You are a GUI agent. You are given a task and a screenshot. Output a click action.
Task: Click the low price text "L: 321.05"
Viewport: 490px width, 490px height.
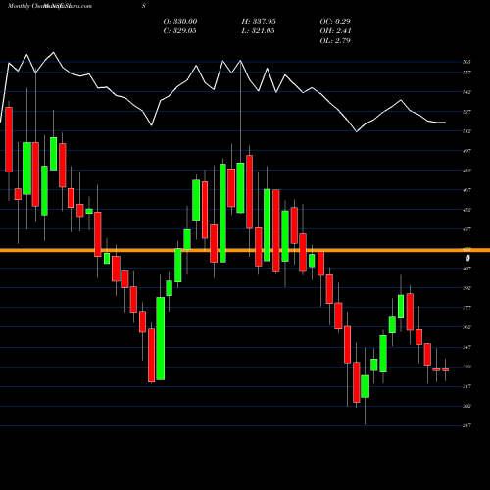click(258, 31)
